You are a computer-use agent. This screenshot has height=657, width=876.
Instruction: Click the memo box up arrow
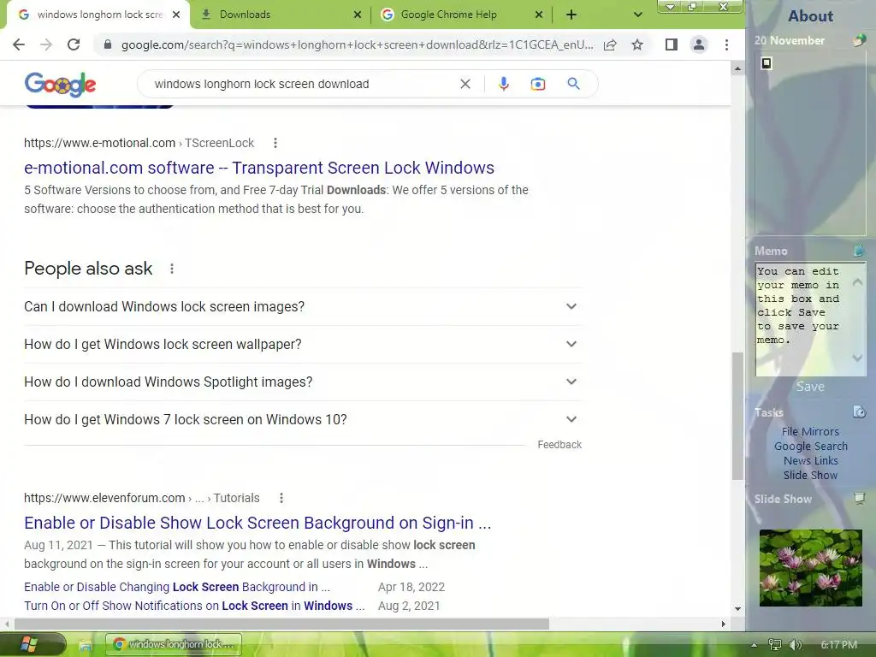click(857, 282)
